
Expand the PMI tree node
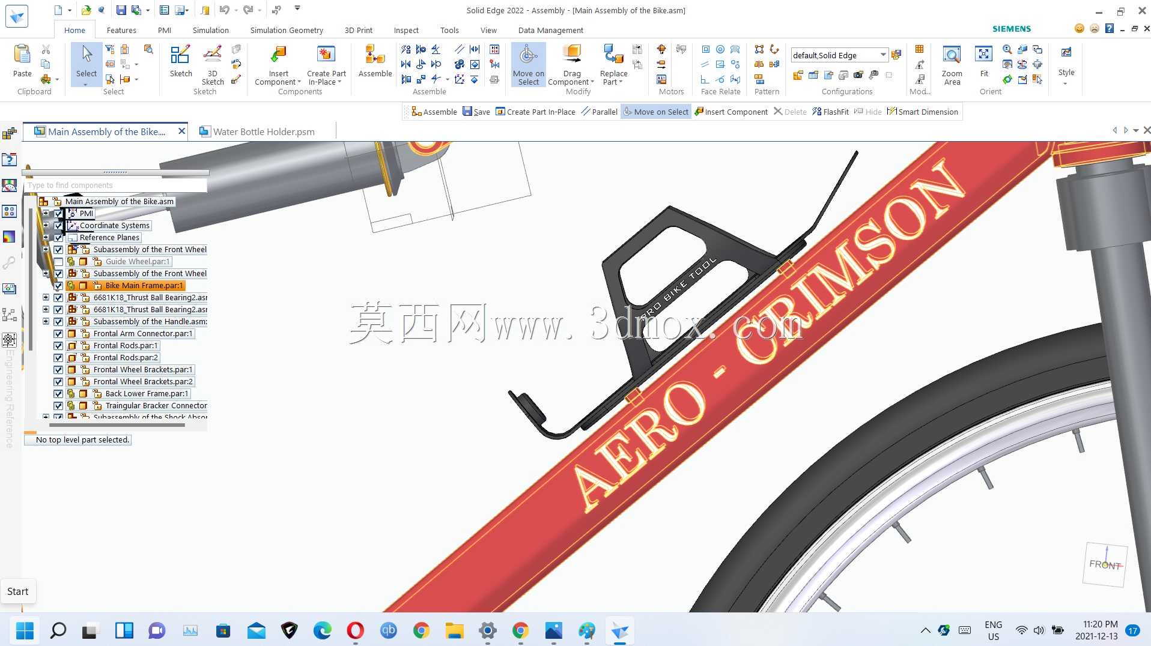click(46, 213)
